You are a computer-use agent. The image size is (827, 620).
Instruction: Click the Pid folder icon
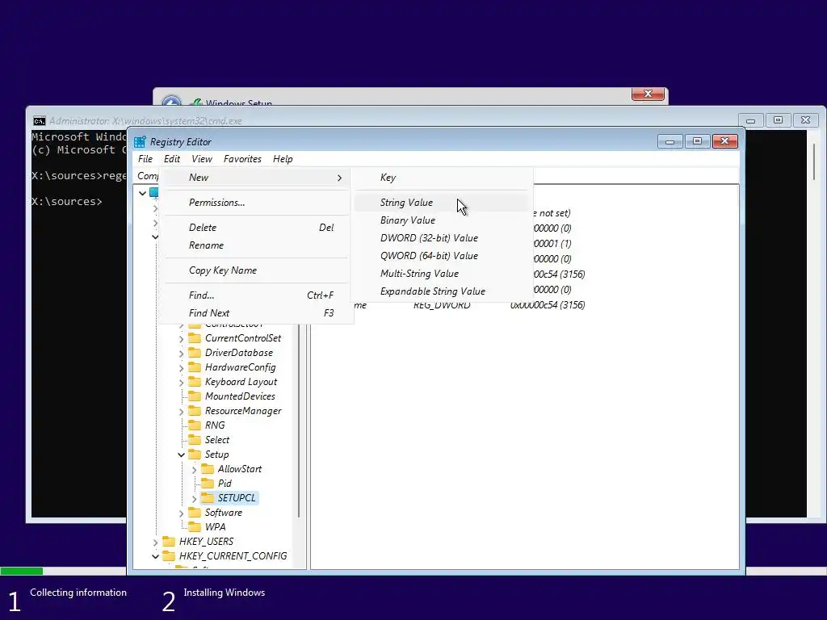[208, 483]
